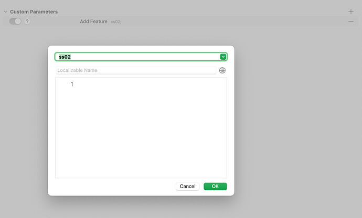Image resolution: width=362 pixels, height=218 pixels.
Task: Toggle the Add Feature parameter switch
Action: (15, 21)
